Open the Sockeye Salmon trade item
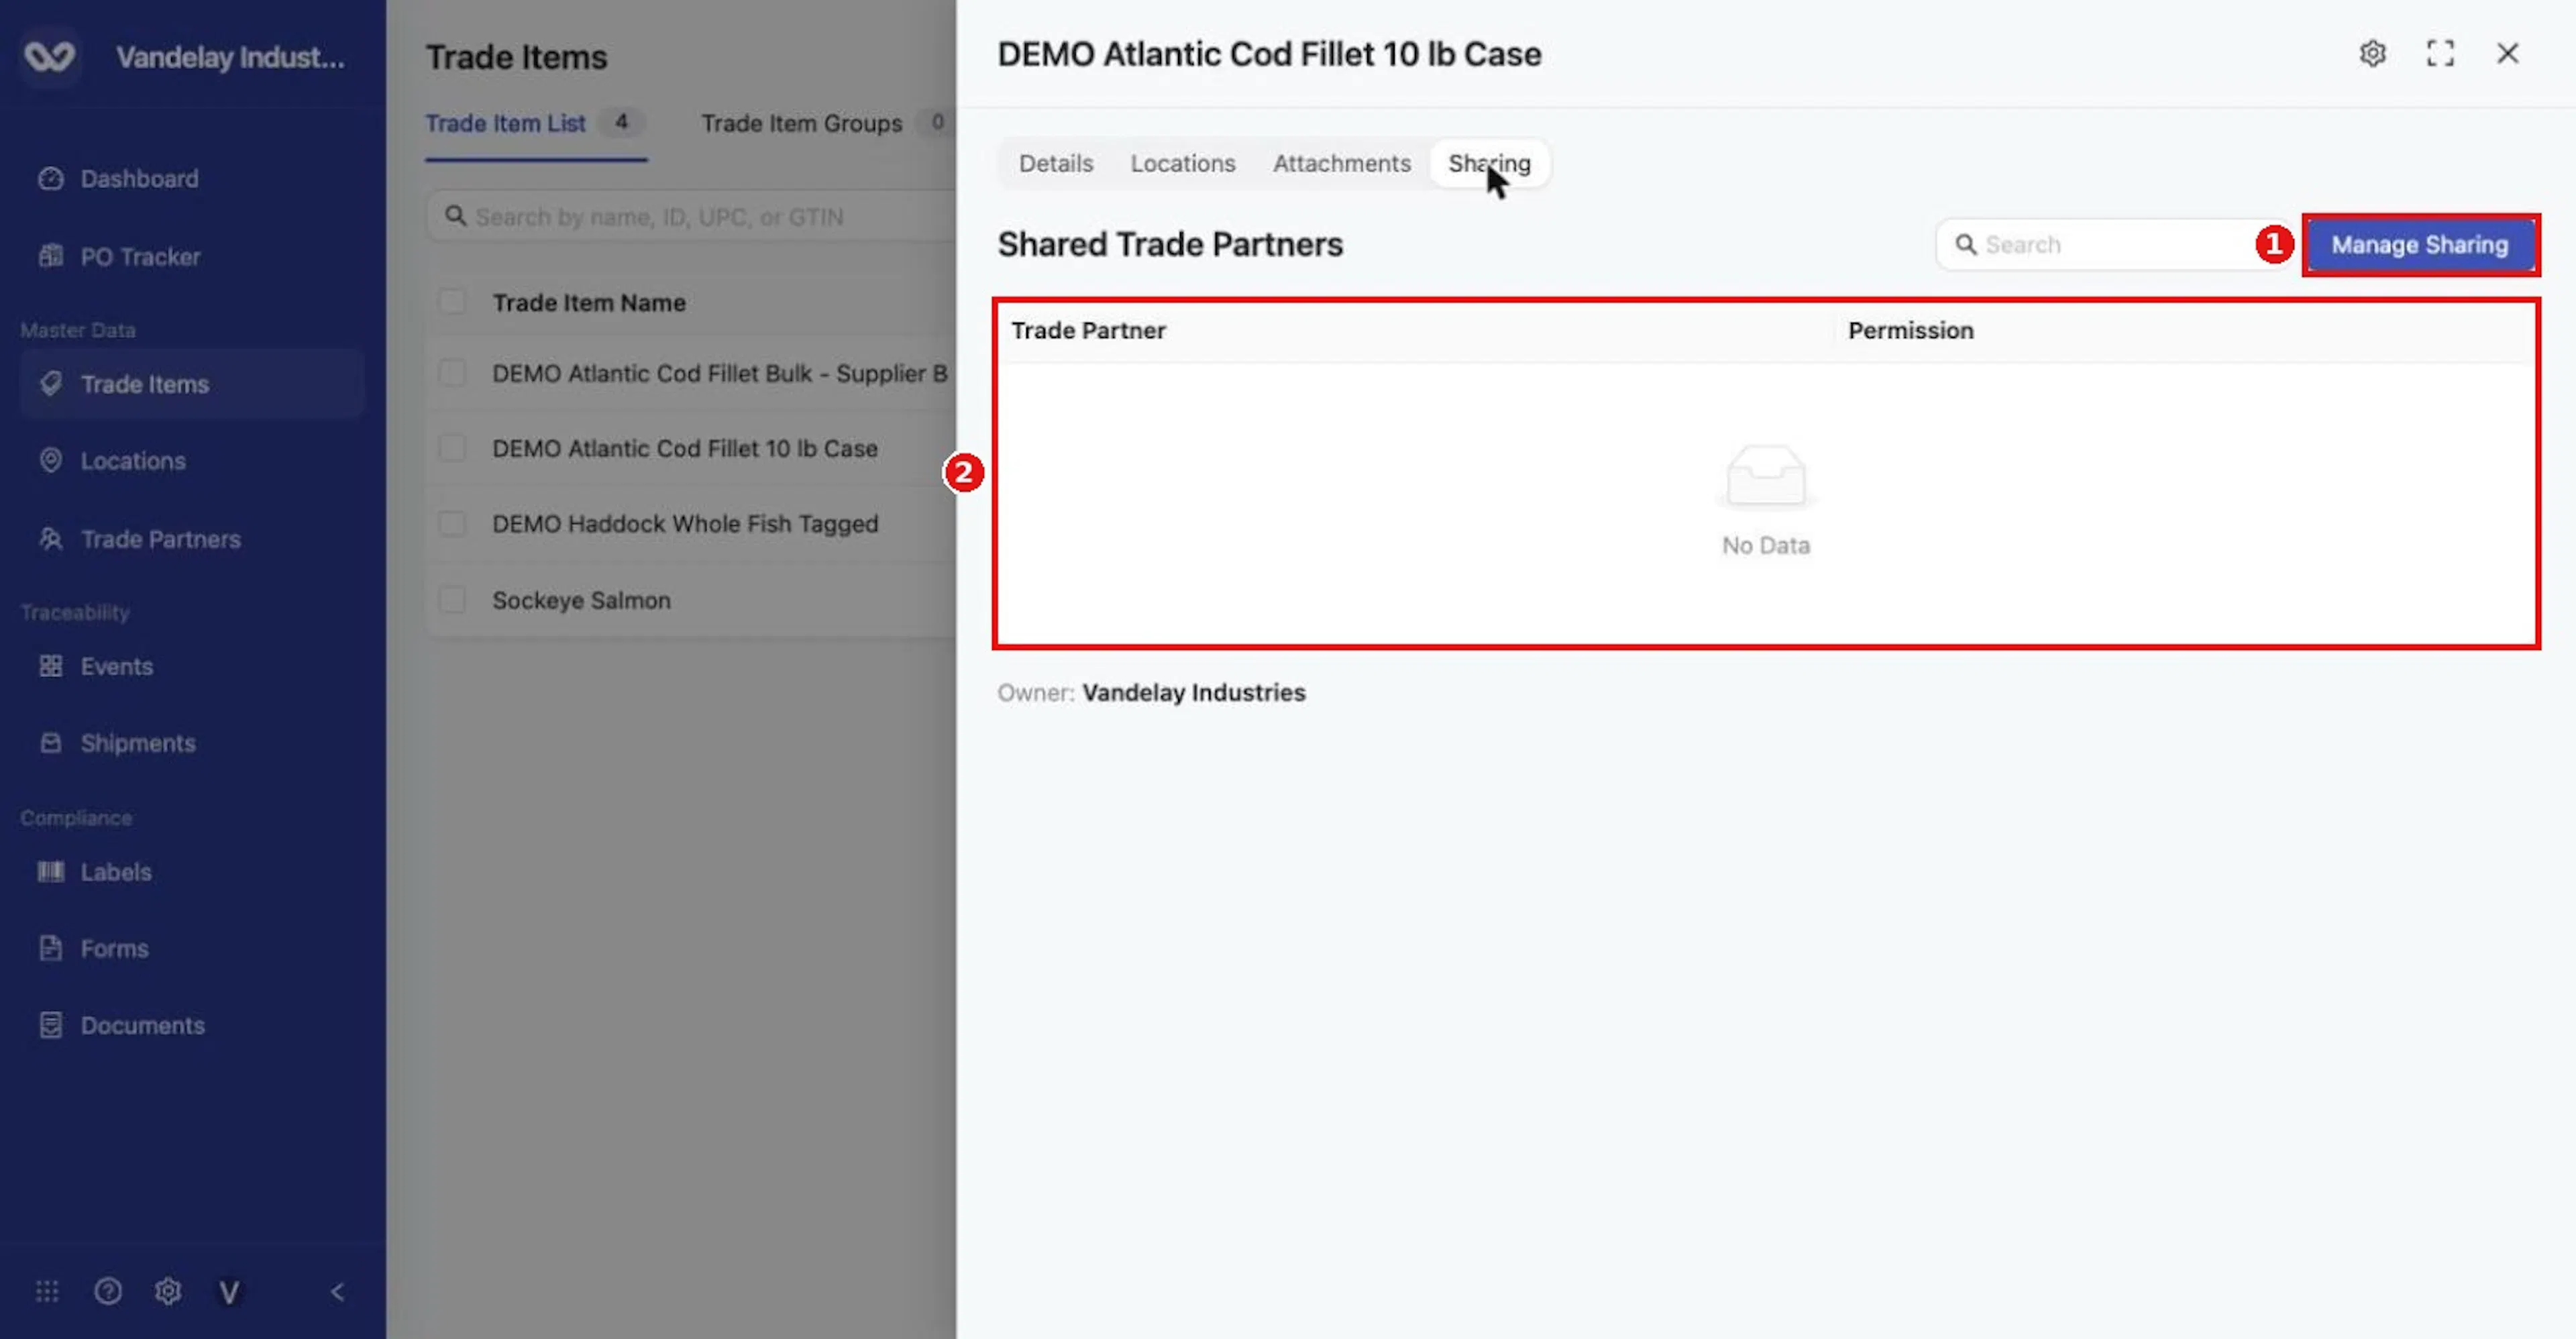 click(x=581, y=600)
